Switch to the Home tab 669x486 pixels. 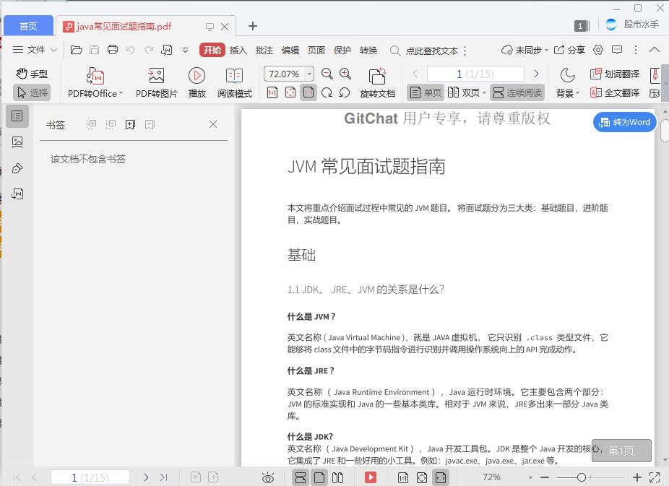(x=28, y=26)
